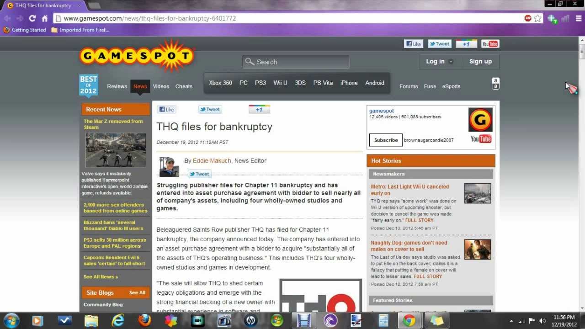Open Eddie Makuch author link
Viewport: 585px width, 329px height.
[x=212, y=160]
